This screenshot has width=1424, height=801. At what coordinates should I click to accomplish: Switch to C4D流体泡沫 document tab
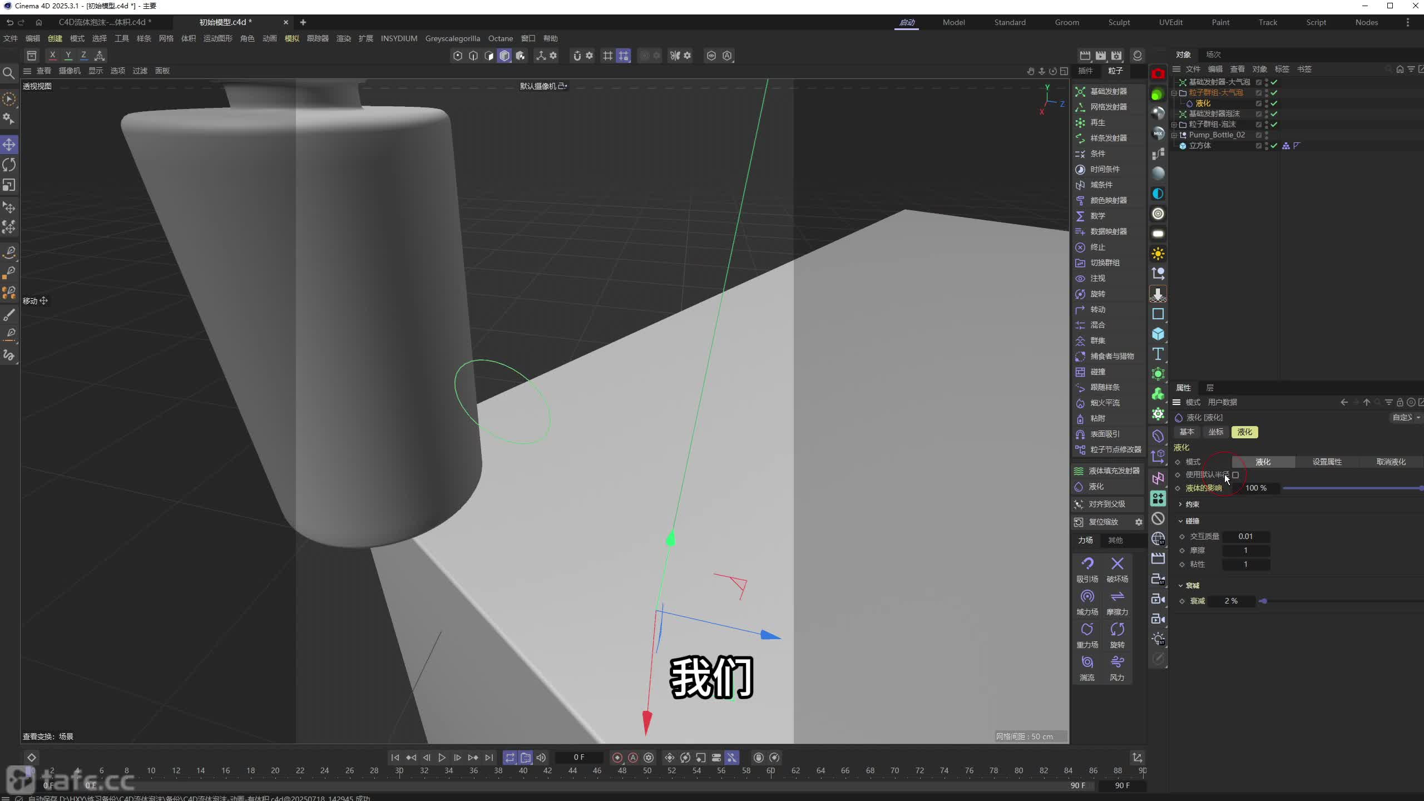105,22
